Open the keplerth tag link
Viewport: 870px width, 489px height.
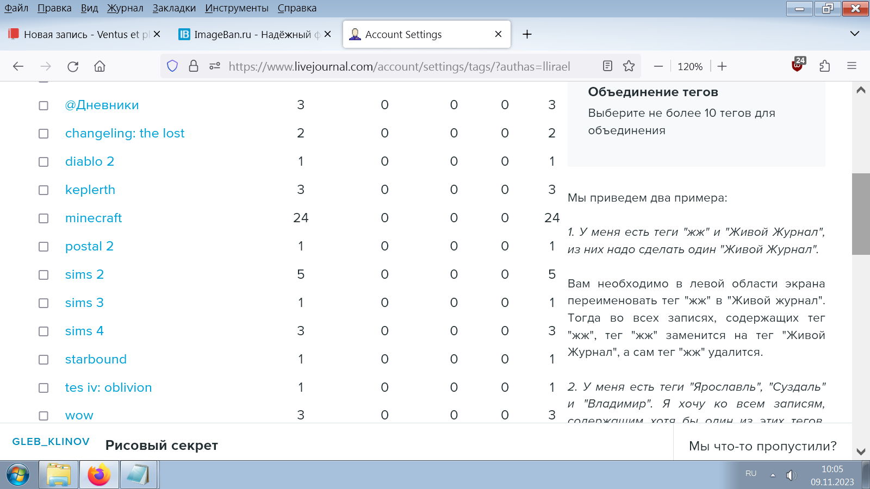tap(90, 190)
